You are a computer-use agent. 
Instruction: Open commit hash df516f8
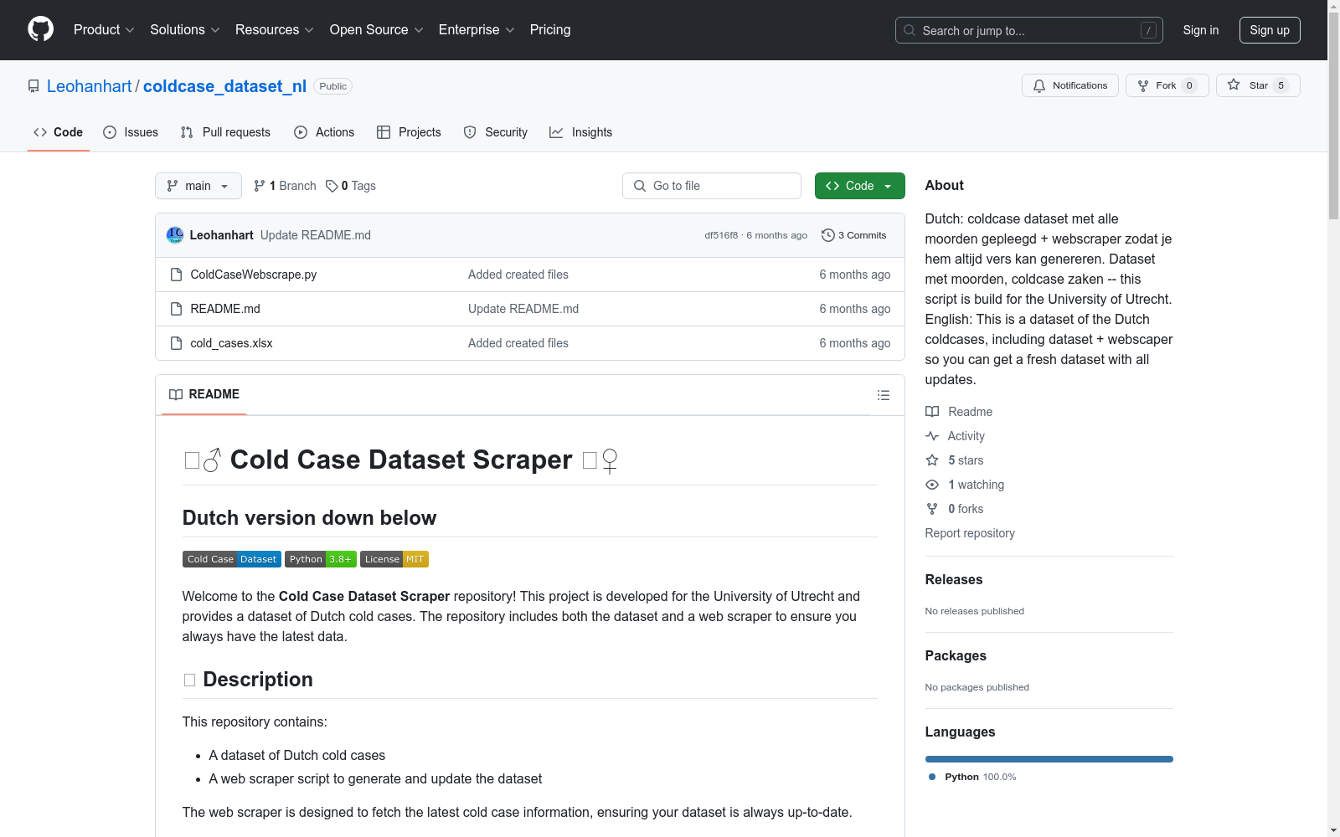pos(721,235)
